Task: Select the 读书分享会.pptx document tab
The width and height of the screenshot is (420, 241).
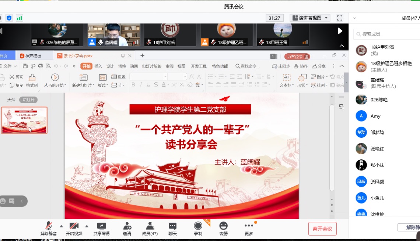Action: pyautogui.click(x=78, y=56)
